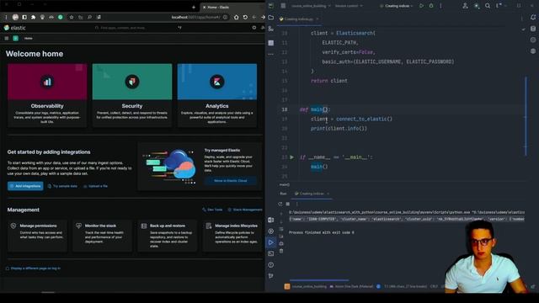Open the PyCharm AI assistant sparkle icon
539x303 pixels.
pyautogui.click(x=477, y=6)
